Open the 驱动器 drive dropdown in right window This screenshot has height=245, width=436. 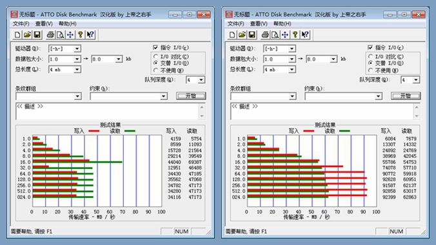pyautogui.click(x=292, y=48)
